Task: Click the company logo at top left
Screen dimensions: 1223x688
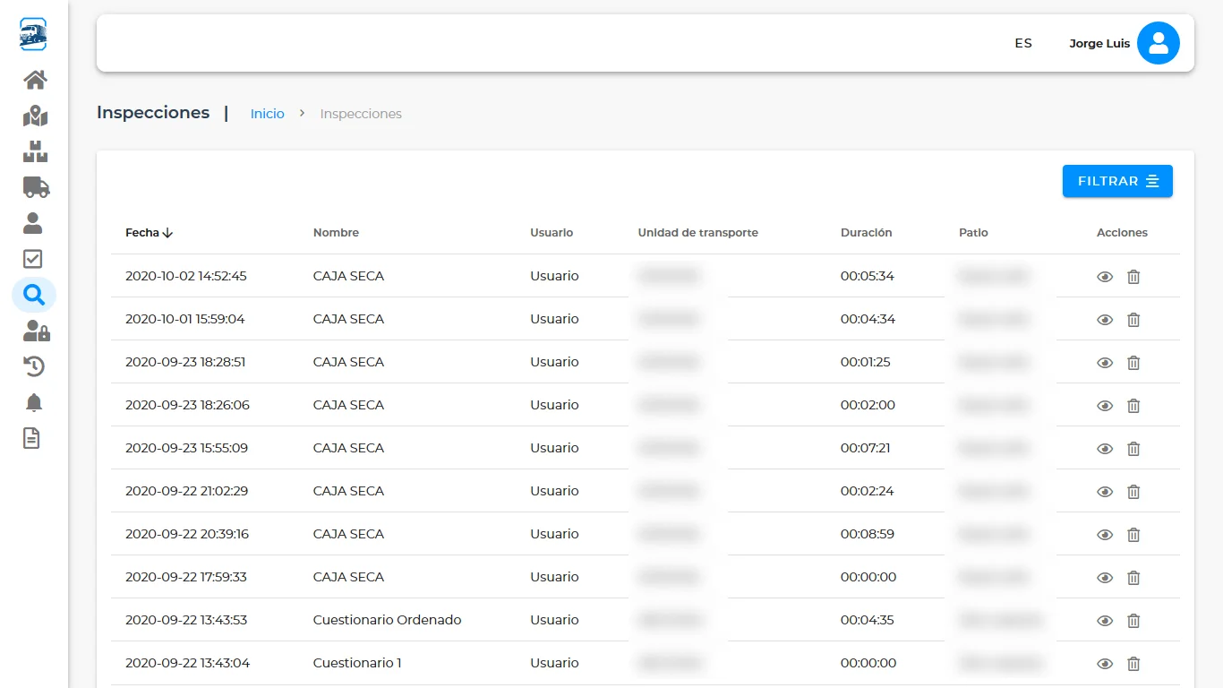Action: coord(33,34)
